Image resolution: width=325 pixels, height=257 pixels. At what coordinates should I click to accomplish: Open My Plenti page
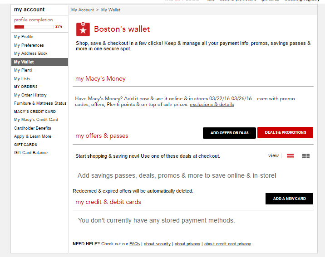tap(23, 70)
